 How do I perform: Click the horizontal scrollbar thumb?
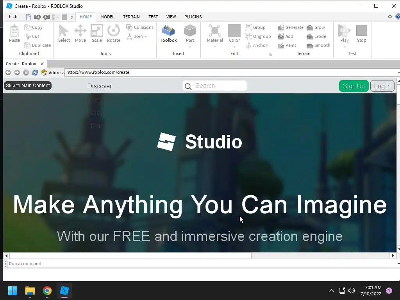click(130, 255)
